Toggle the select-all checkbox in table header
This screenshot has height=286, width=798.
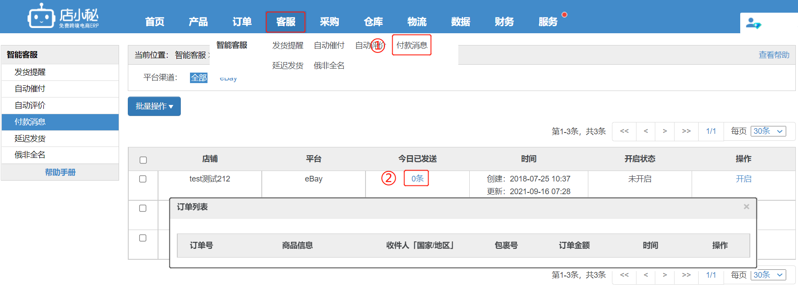pos(143,160)
